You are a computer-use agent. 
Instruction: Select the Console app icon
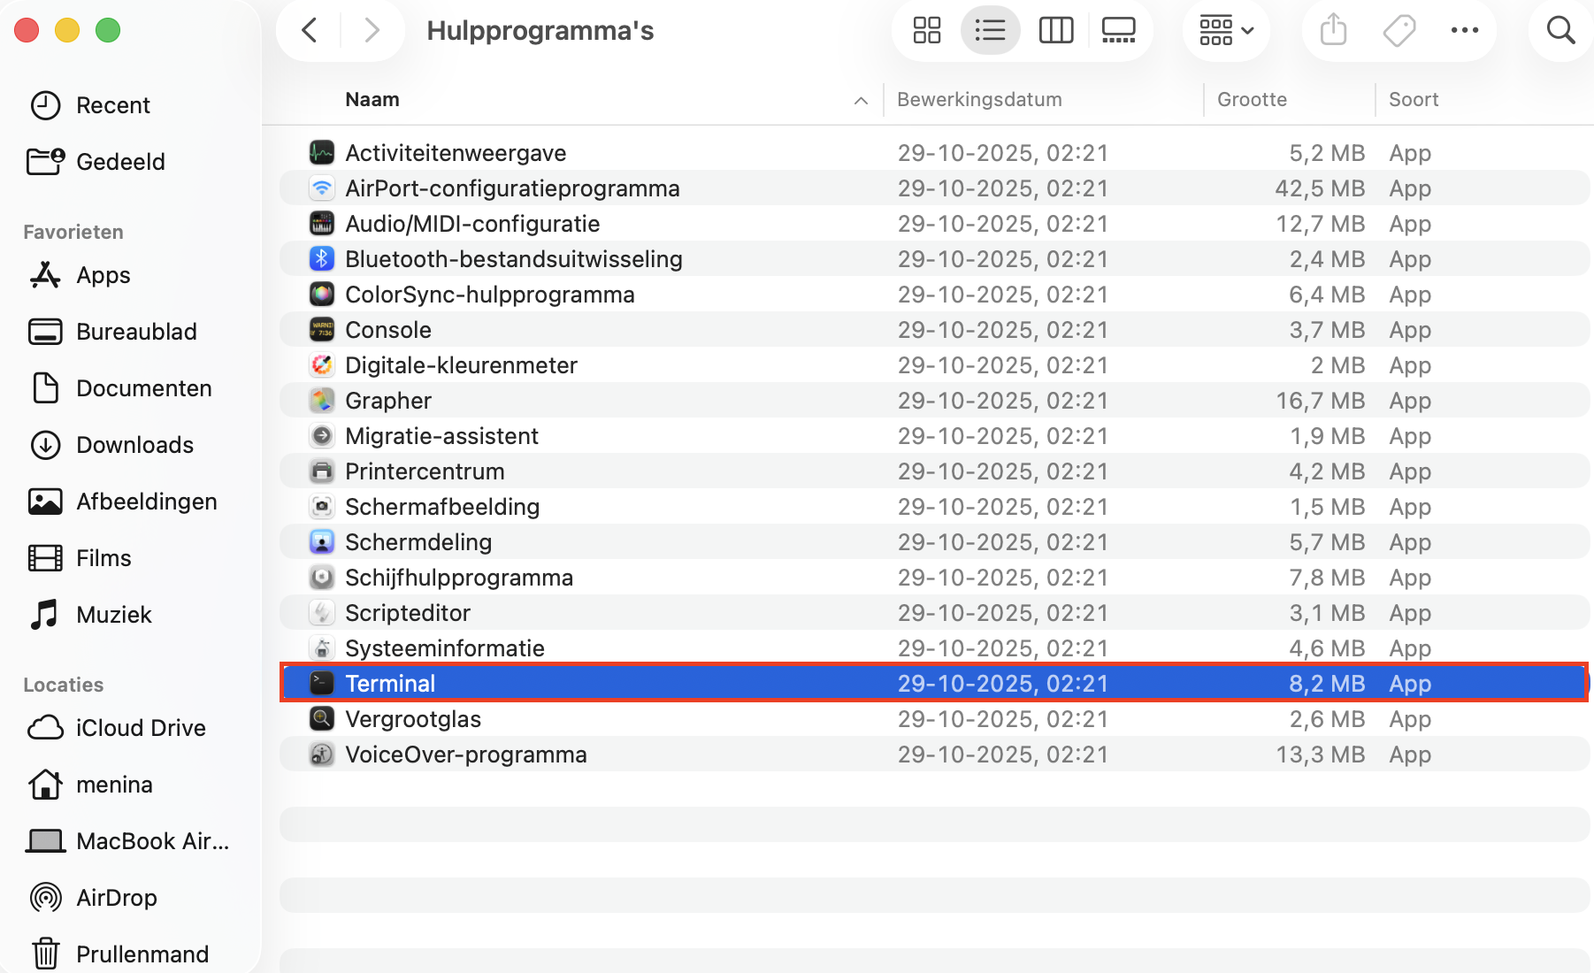tap(322, 329)
